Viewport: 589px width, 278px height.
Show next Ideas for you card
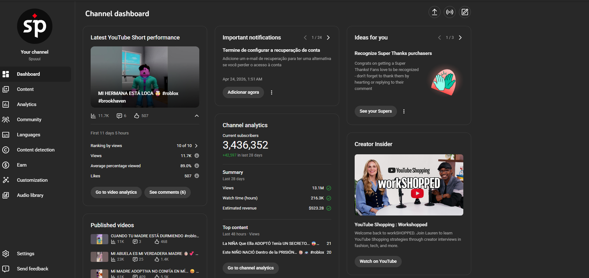coord(460,38)
